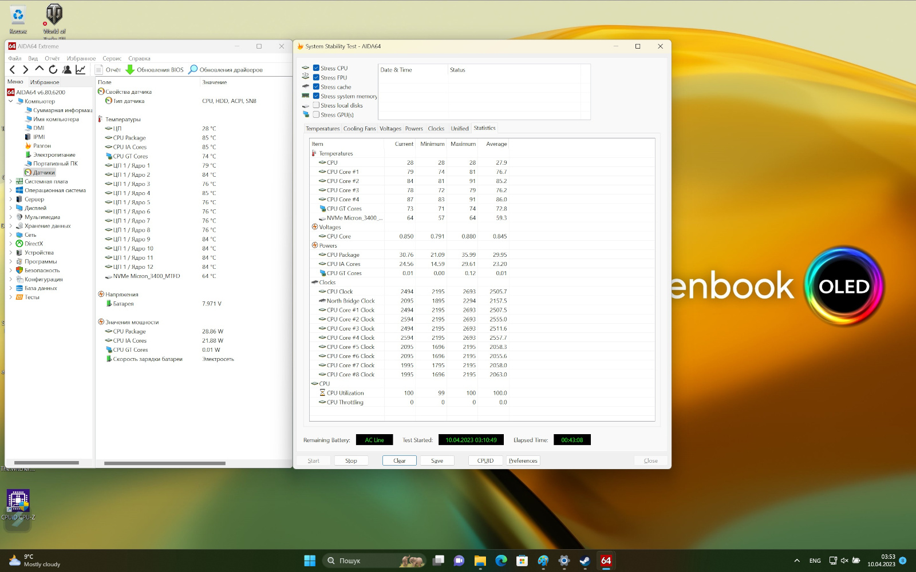The height and width of the screenshot is (572, 916).
Task: Click the Elapsed Time 00:43:08 field
Action: [x=572, y=440]
